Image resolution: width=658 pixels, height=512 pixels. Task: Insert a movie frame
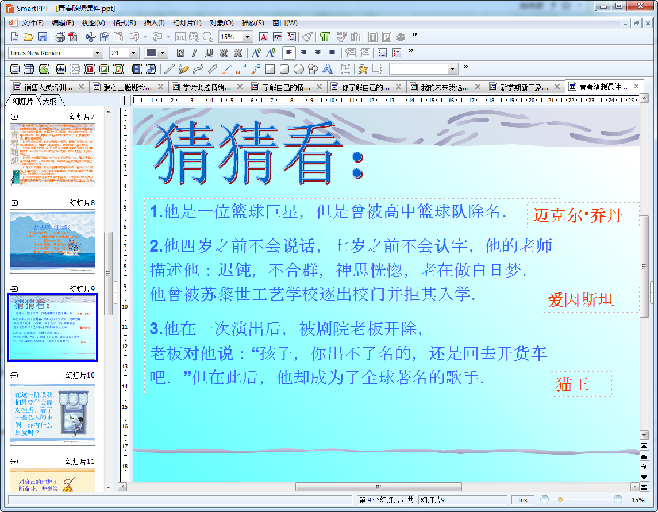click(136, 69)
